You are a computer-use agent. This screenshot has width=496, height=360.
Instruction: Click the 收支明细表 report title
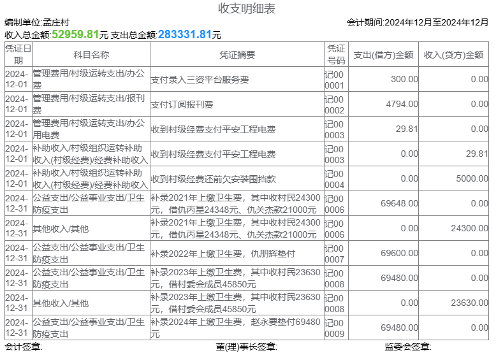(x=247, y=8)
